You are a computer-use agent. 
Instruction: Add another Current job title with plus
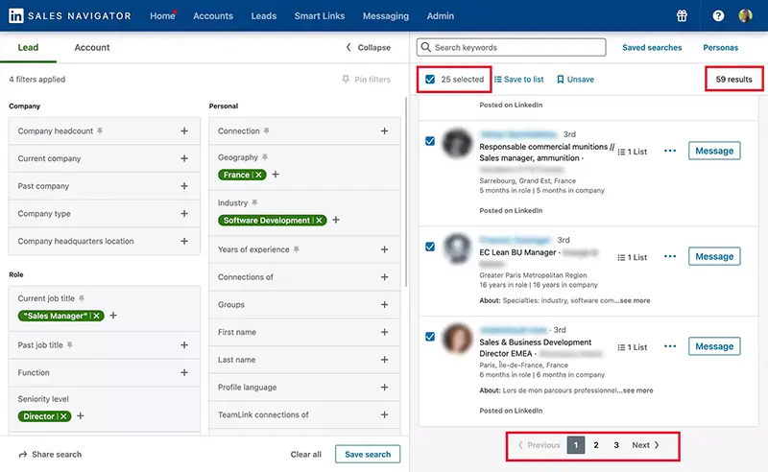[113, 316]
